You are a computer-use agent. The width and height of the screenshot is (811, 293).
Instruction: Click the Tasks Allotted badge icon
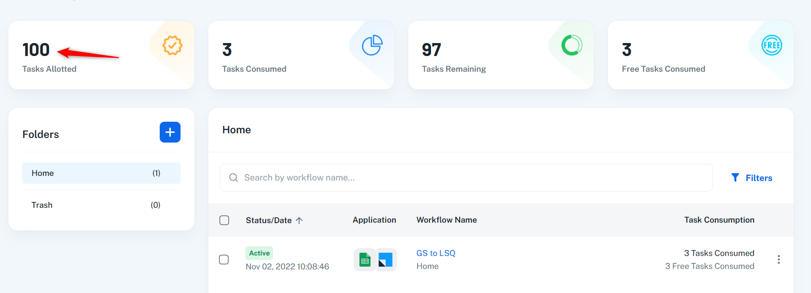coord(172,45)
